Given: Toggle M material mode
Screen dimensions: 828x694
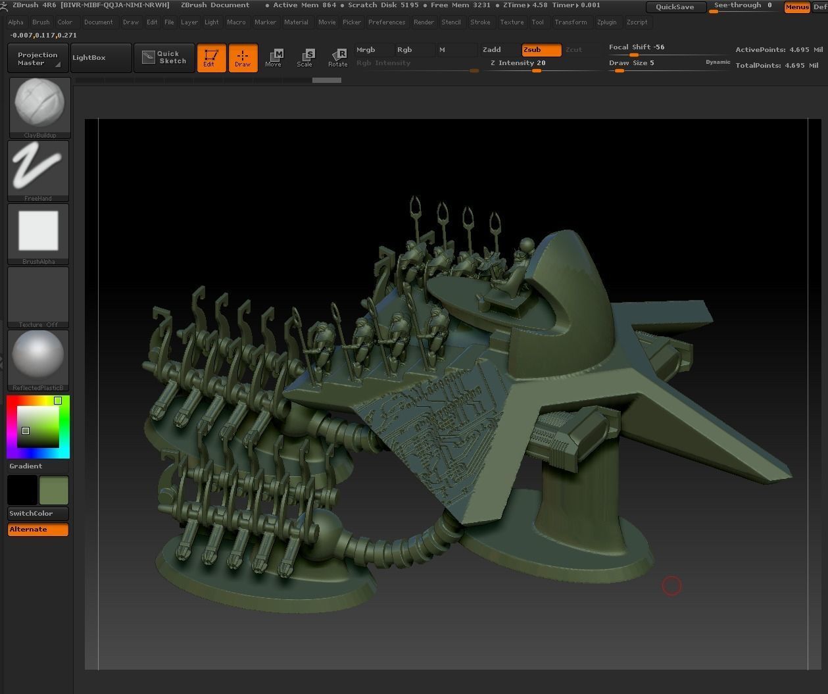Looking at the screenshot, I should [x=457, y=50].
